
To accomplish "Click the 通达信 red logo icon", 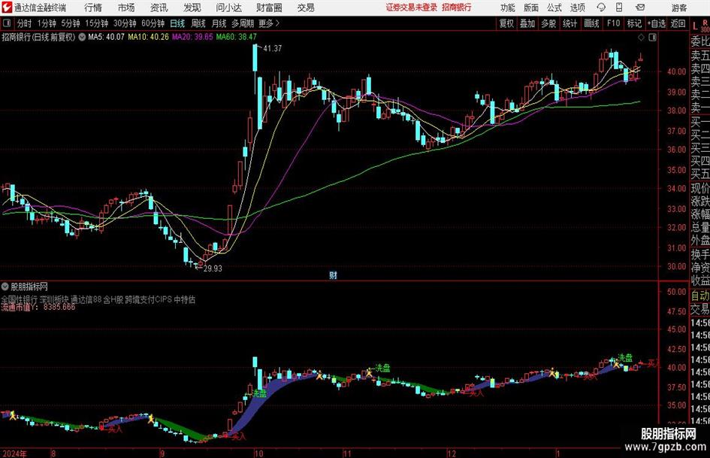I will pos(7,8).
